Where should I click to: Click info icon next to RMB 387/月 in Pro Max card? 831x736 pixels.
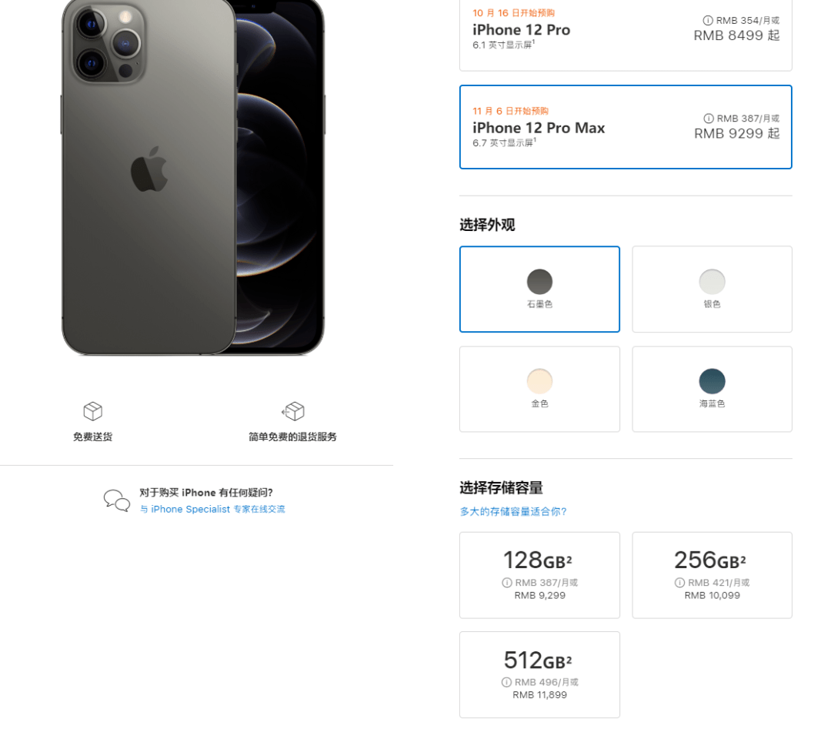point(709,119)
